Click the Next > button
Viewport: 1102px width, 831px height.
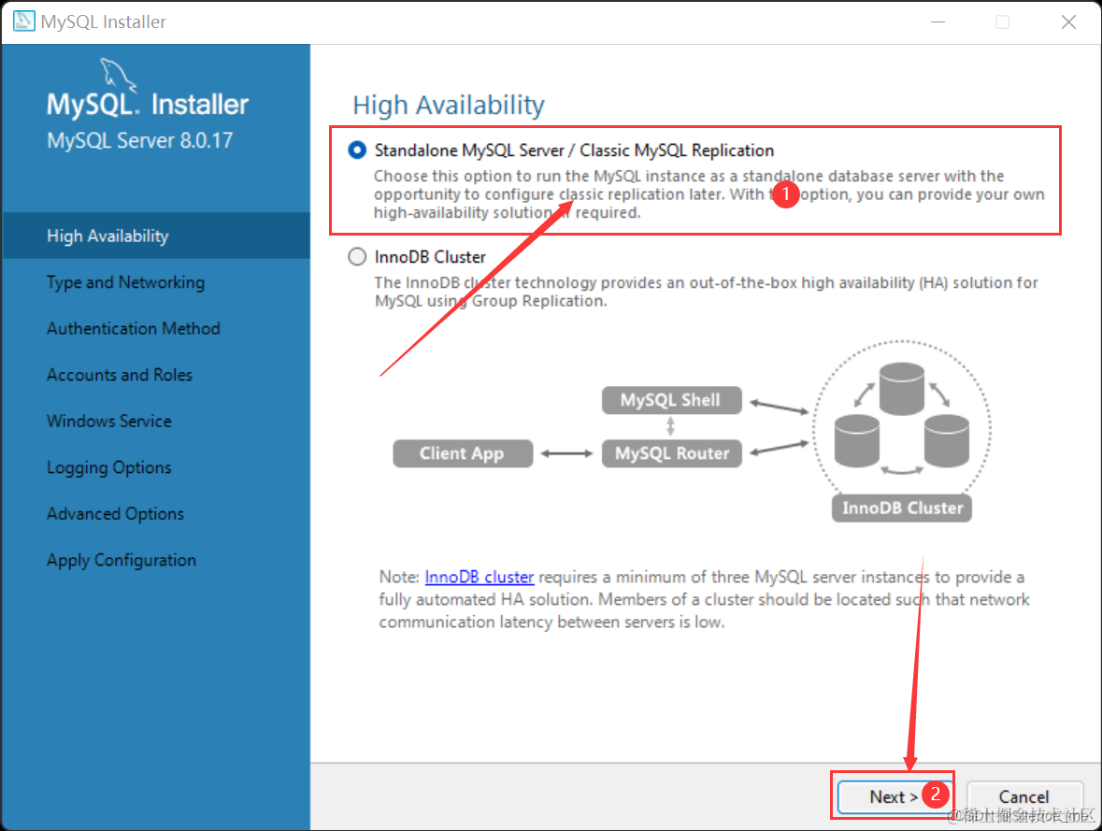(894, 796)
